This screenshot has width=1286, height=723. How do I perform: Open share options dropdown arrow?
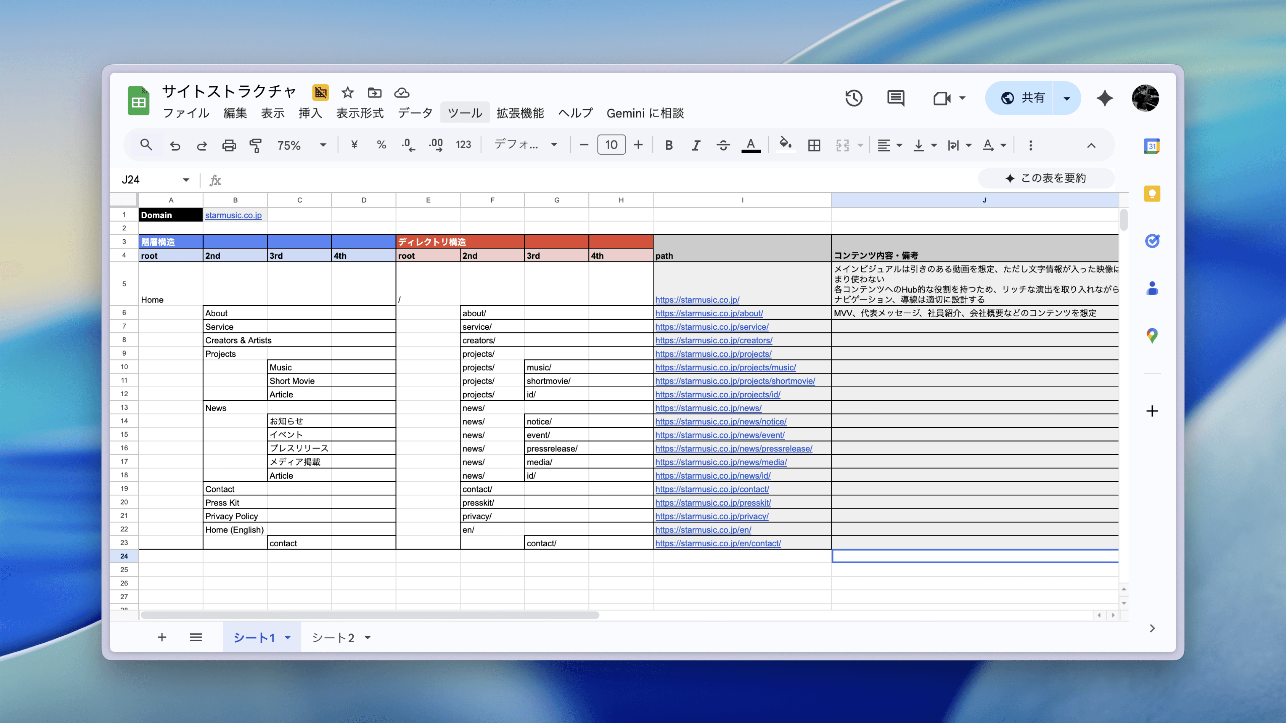tap(1067, 98)
